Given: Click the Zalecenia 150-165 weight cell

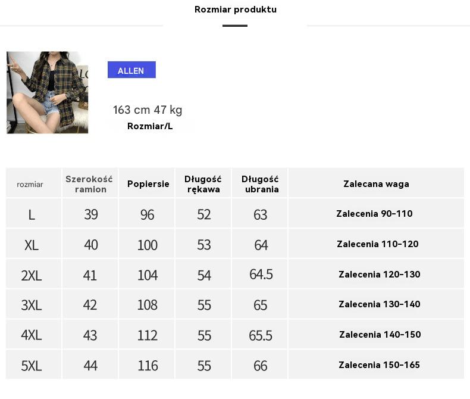Looking at the screenshot, I should coord(379,365).
